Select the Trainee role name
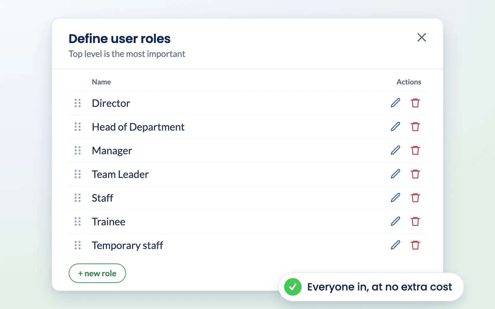The image size is (495, 309). click(109, 222)
